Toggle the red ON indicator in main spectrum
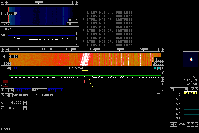Image resolution: width=199 pixels, height=133 pixels. pyautogui.click(x=5, y=84)
